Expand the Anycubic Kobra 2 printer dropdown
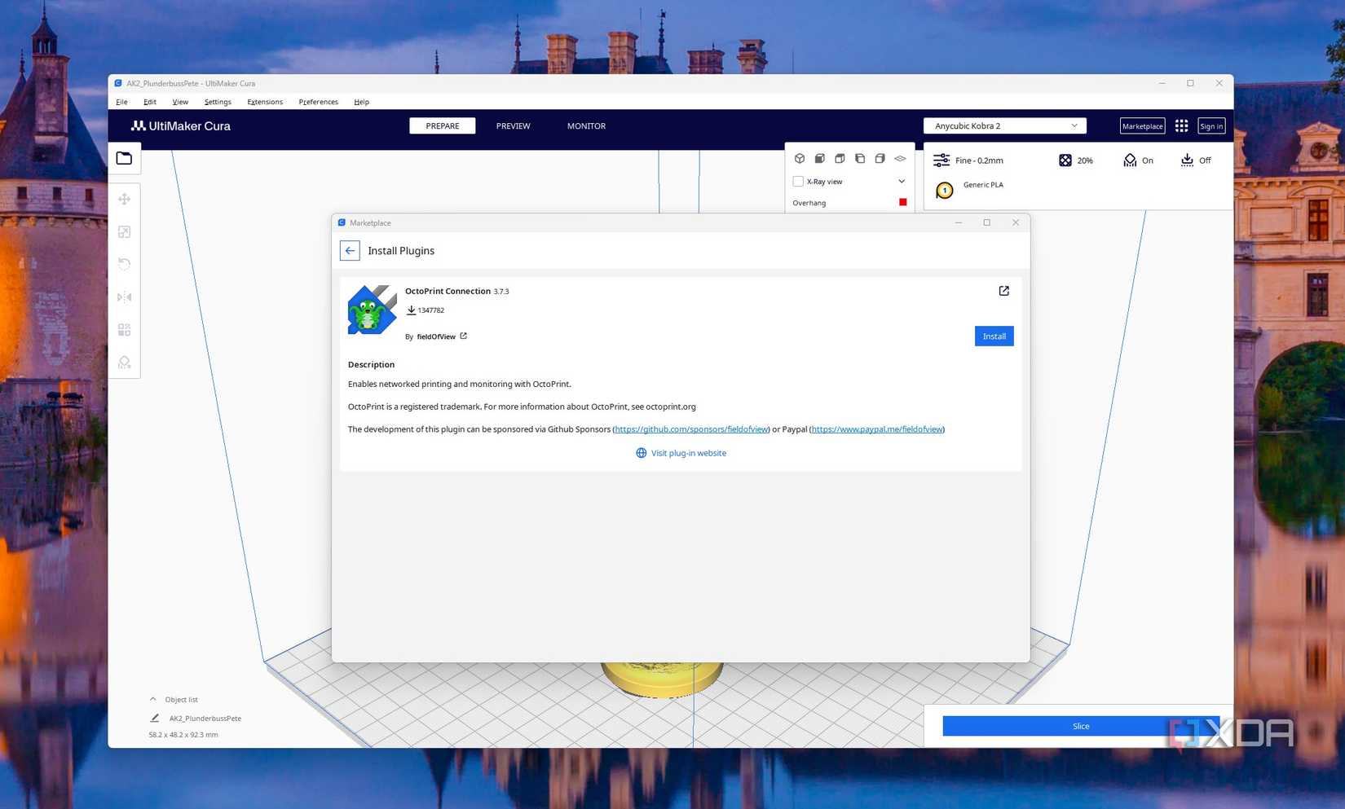This screenshot has width=1345, height=809. (1004, 125)
